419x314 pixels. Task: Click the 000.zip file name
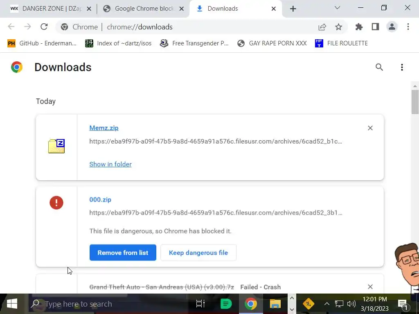click(100, 200)
